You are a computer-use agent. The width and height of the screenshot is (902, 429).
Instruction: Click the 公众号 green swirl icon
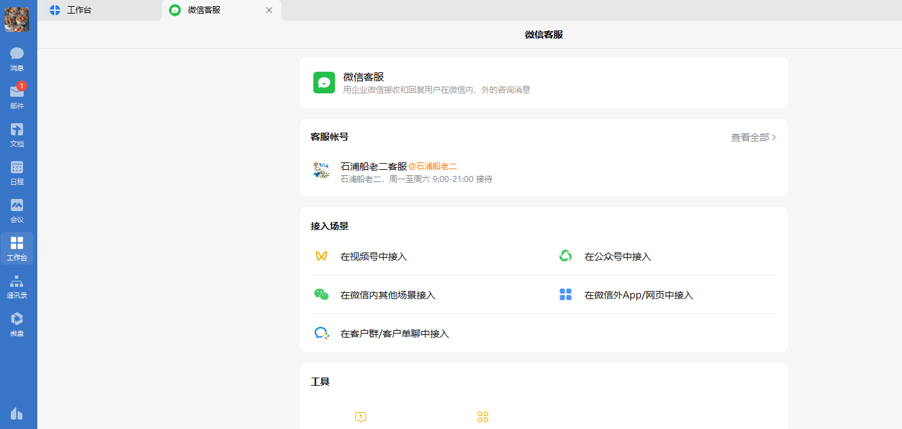(x=565, y=256)
